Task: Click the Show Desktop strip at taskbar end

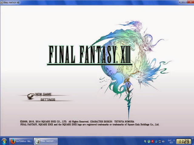Action: click(x=193, y=141)
